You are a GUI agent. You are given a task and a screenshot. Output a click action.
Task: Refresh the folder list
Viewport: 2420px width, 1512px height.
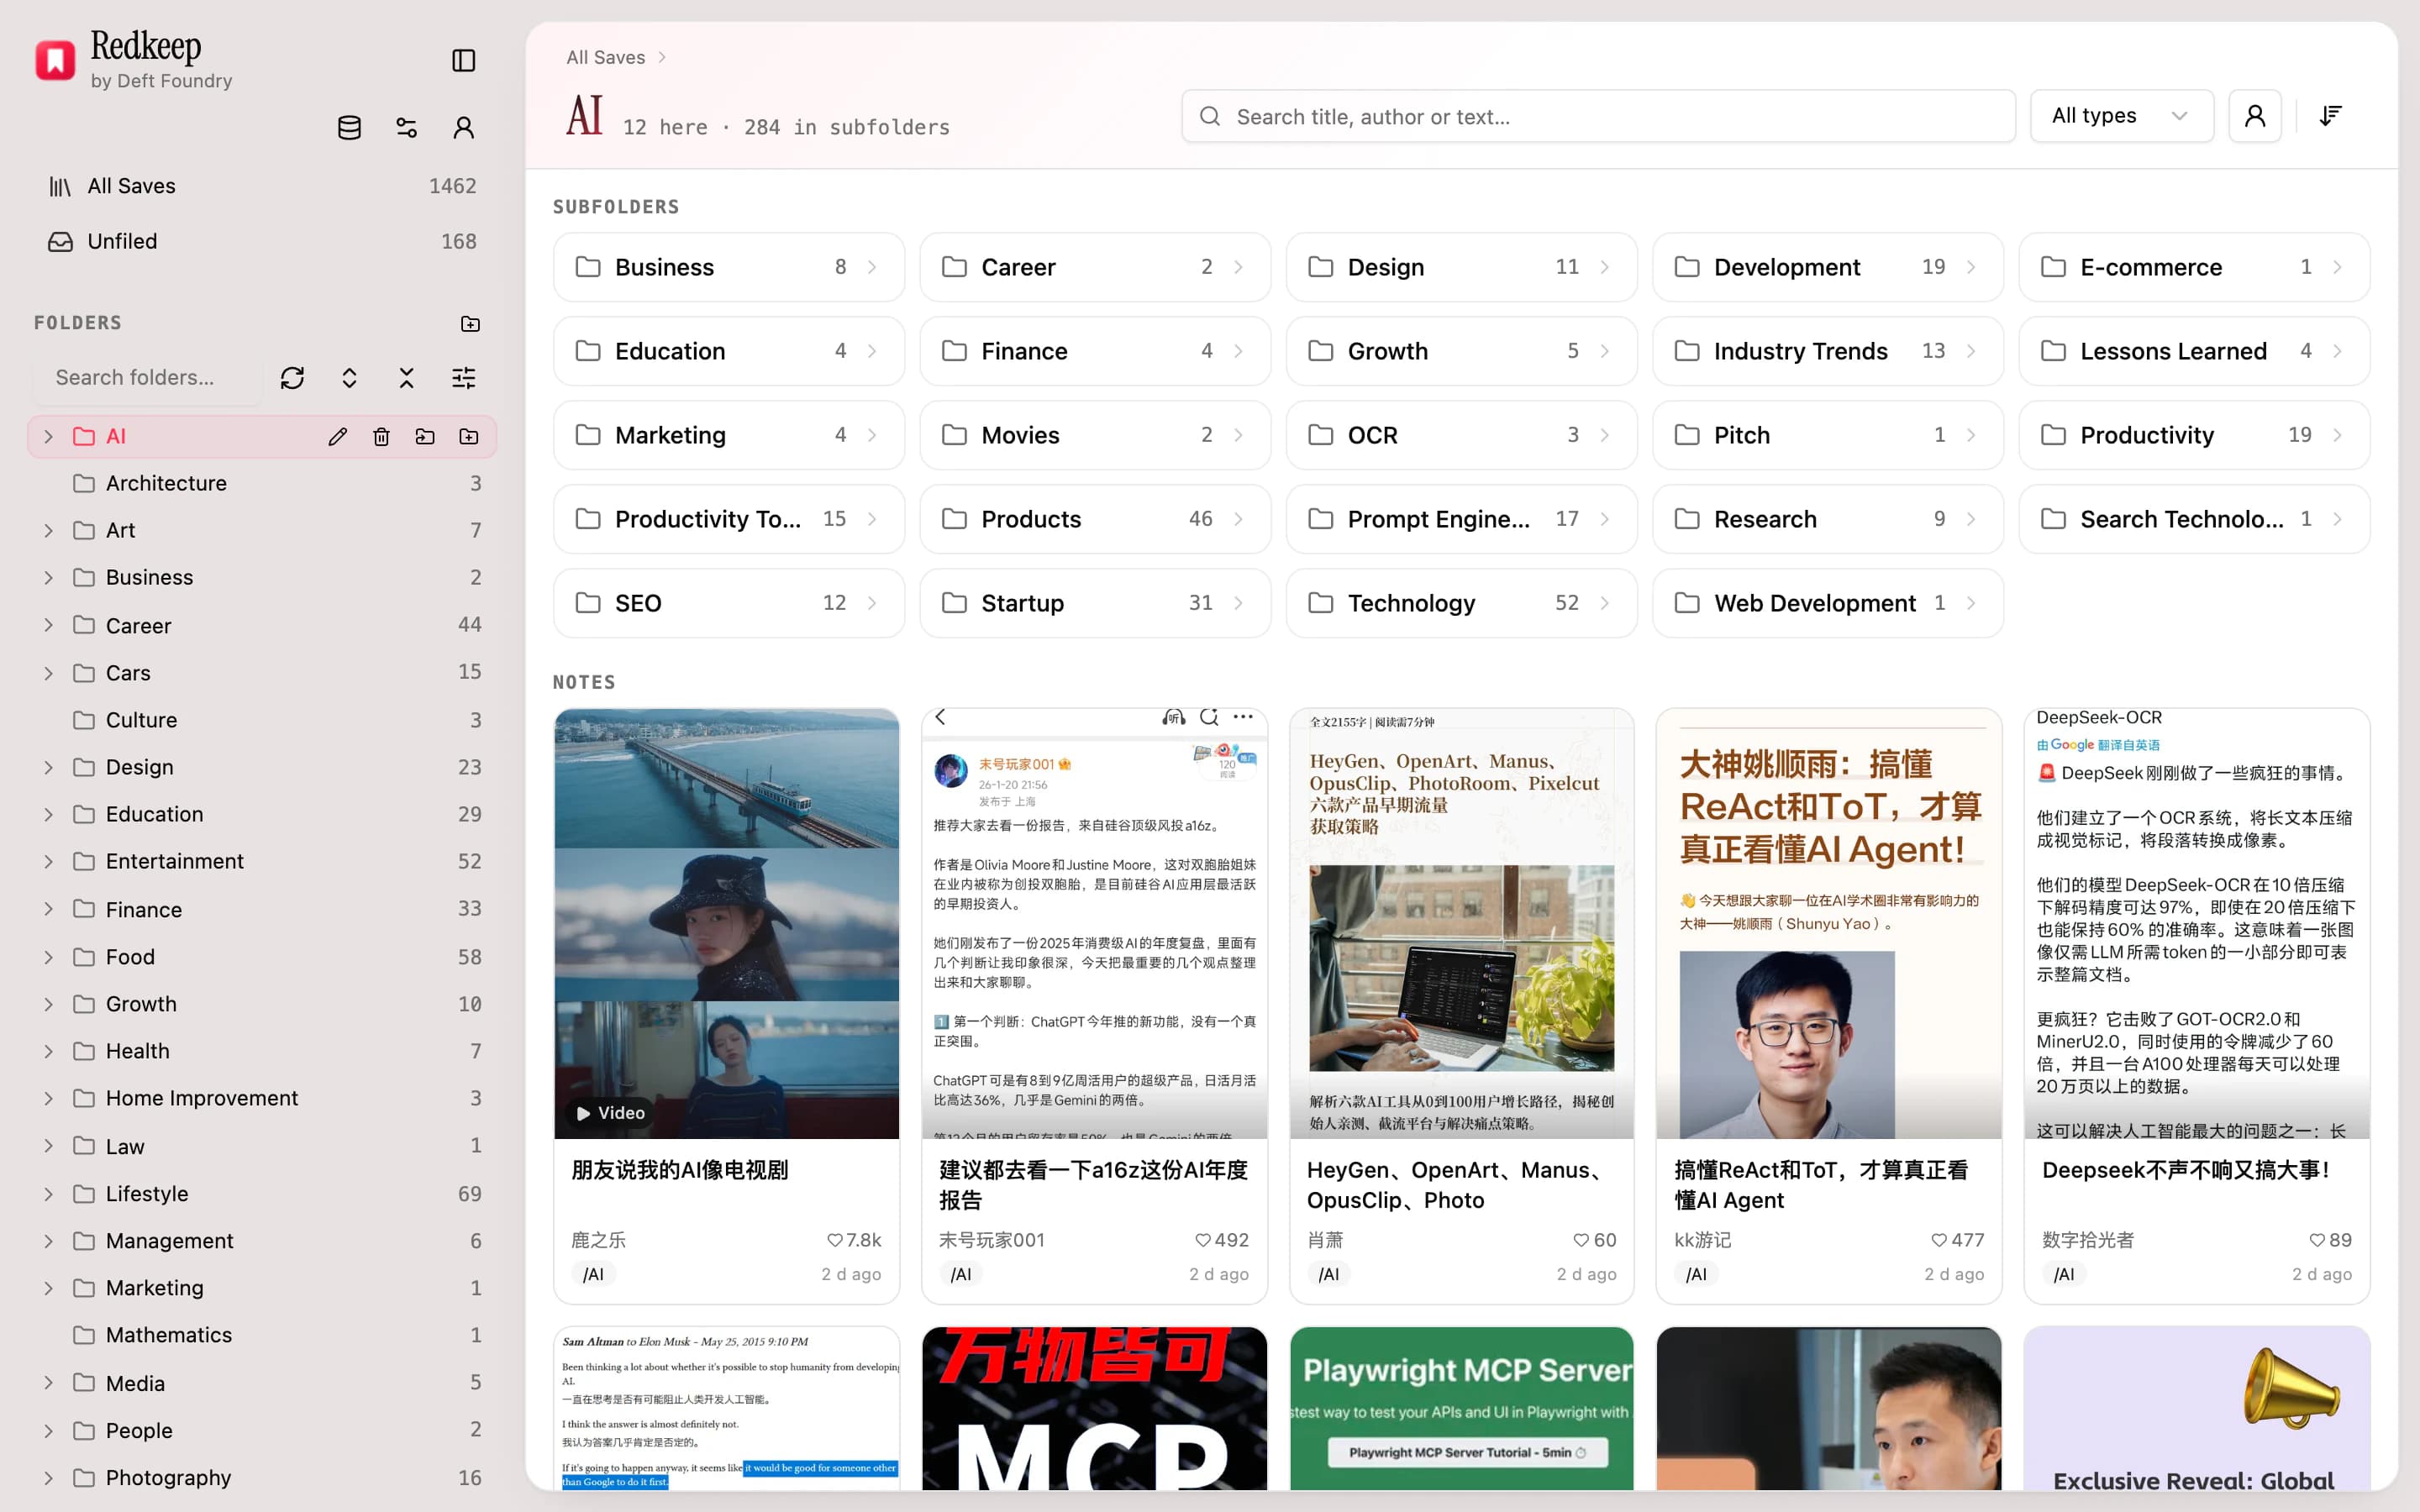coord(292,378)
